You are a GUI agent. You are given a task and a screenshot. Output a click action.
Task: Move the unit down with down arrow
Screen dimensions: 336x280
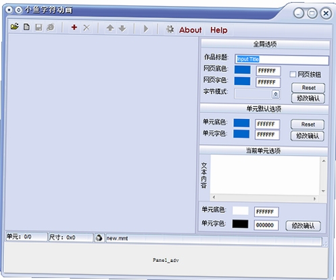[x=122, y=28]
